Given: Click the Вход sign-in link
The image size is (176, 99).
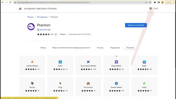Looking at the screenshot, I should click(156, 9).
